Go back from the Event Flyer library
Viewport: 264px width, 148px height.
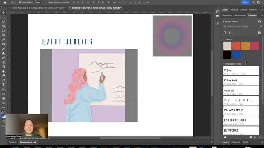(x=224, y=21)
